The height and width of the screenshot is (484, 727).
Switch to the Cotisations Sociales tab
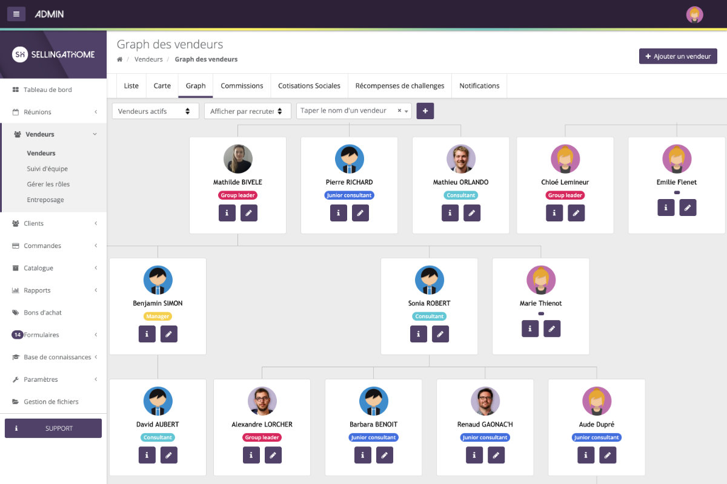(x=309, y=86)
